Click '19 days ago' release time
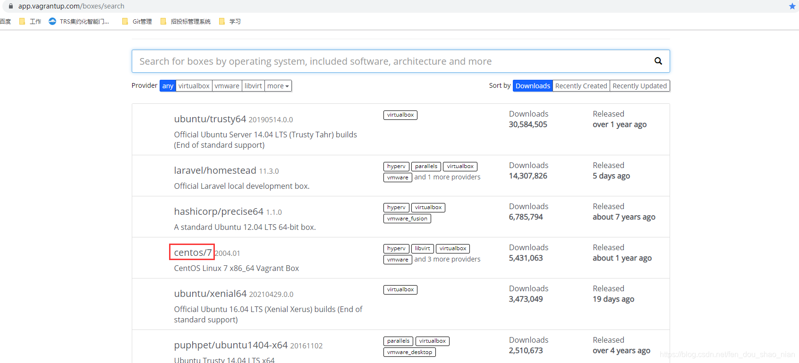 (x=613, y=299)
